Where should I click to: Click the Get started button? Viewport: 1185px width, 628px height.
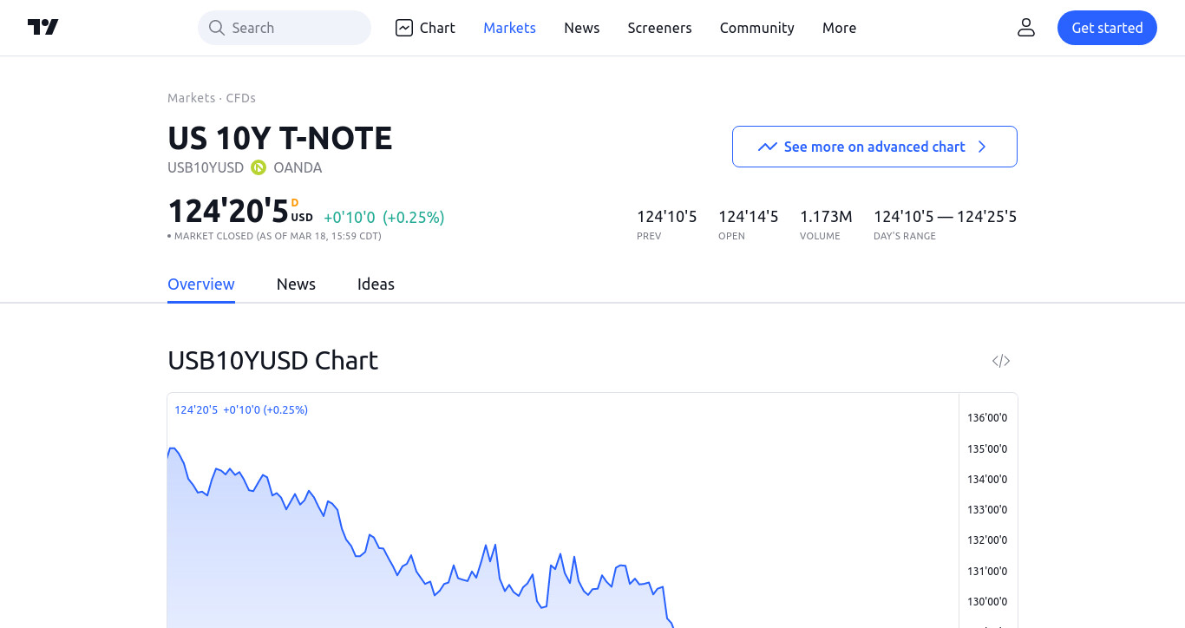tap(1107, 28)
